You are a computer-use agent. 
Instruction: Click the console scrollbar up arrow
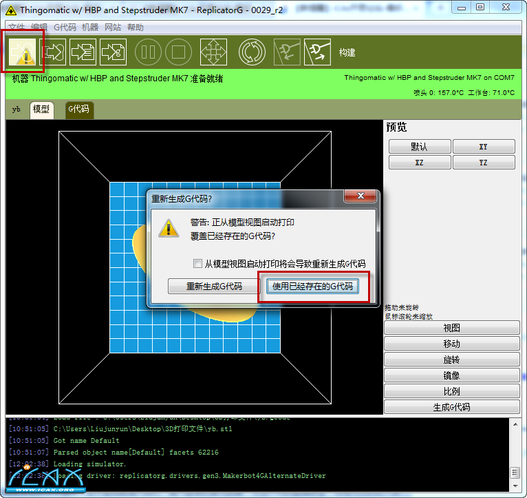(515, 425)
